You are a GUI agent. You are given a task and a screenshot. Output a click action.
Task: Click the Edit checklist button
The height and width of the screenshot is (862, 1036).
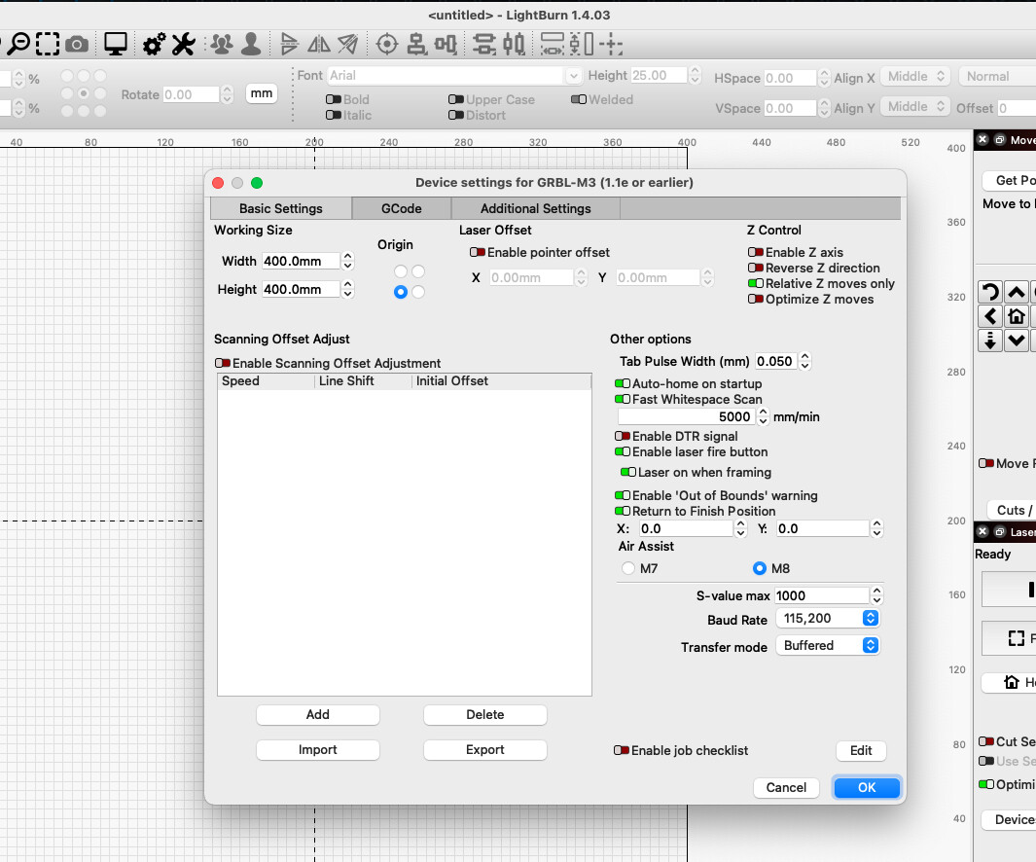click(861, 750)
